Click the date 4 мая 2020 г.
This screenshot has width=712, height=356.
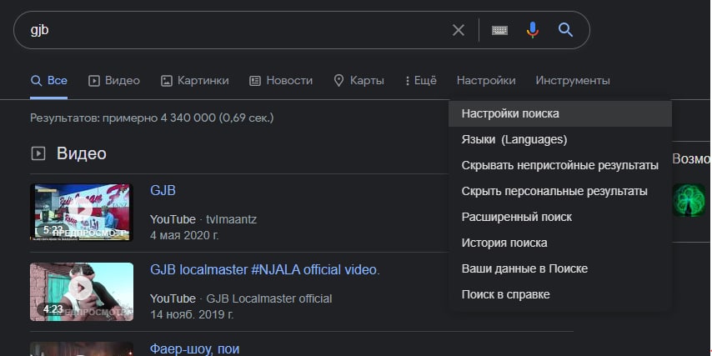[x=184, y=236]
